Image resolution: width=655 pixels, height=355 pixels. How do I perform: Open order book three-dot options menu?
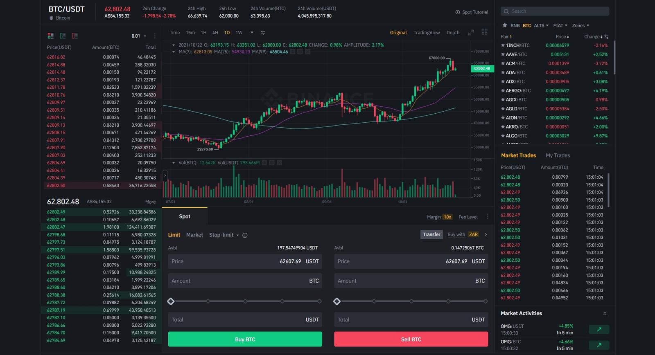click(x=155, y=36)
